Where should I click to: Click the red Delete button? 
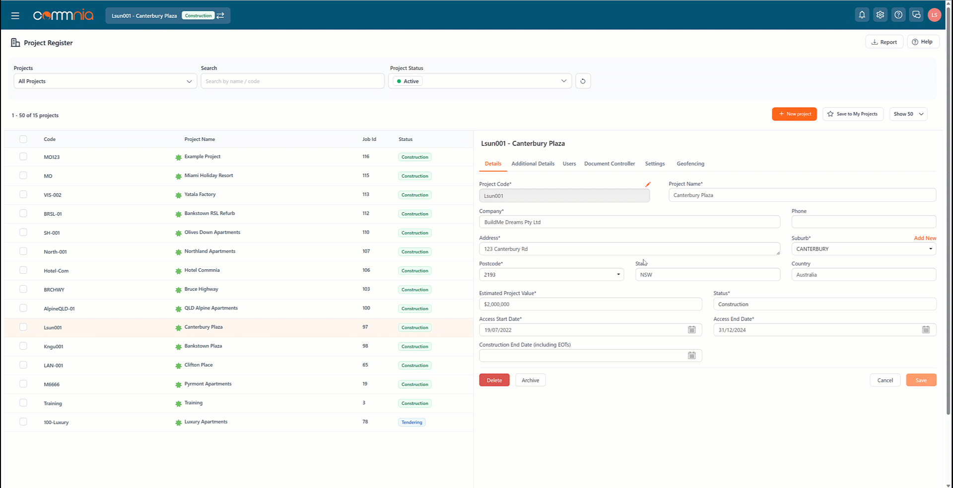(494, 380)
